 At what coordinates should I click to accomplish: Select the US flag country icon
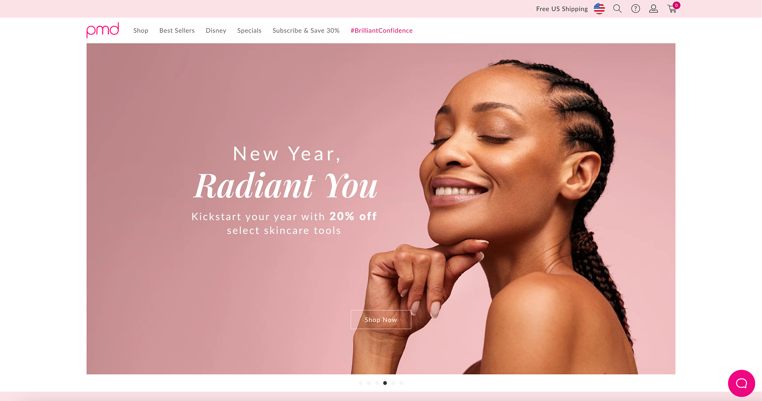[x=599, y=9]
